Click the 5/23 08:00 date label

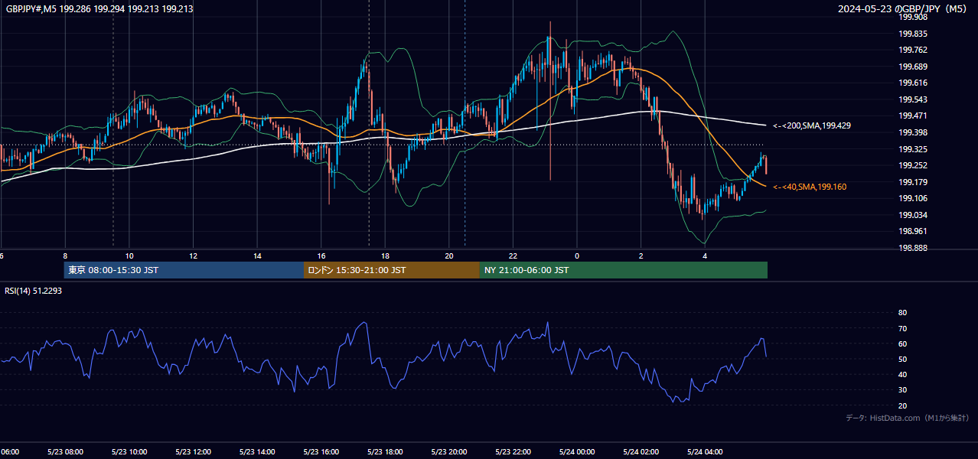(x=65, y=451)
